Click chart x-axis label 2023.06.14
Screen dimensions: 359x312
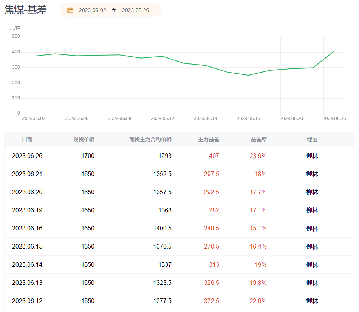click(205, 119)
